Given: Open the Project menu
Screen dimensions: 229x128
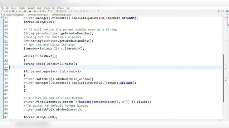Looking at the screenshot, I should 47,8.
